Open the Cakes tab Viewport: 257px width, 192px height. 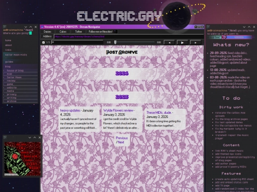63,32
